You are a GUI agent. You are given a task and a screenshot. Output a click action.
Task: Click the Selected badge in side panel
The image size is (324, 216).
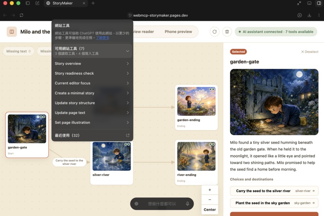(x=238, y=51)
